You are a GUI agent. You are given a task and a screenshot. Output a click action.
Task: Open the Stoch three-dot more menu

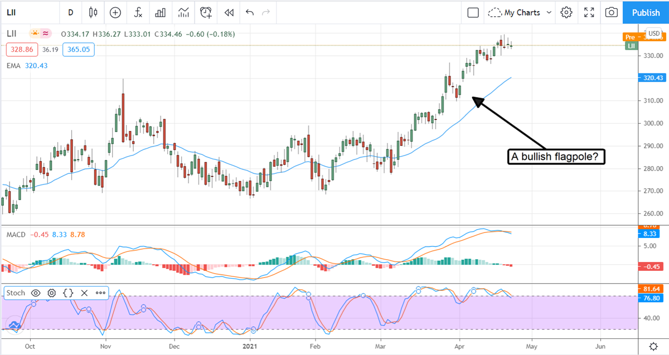click(x=100, y=293)
